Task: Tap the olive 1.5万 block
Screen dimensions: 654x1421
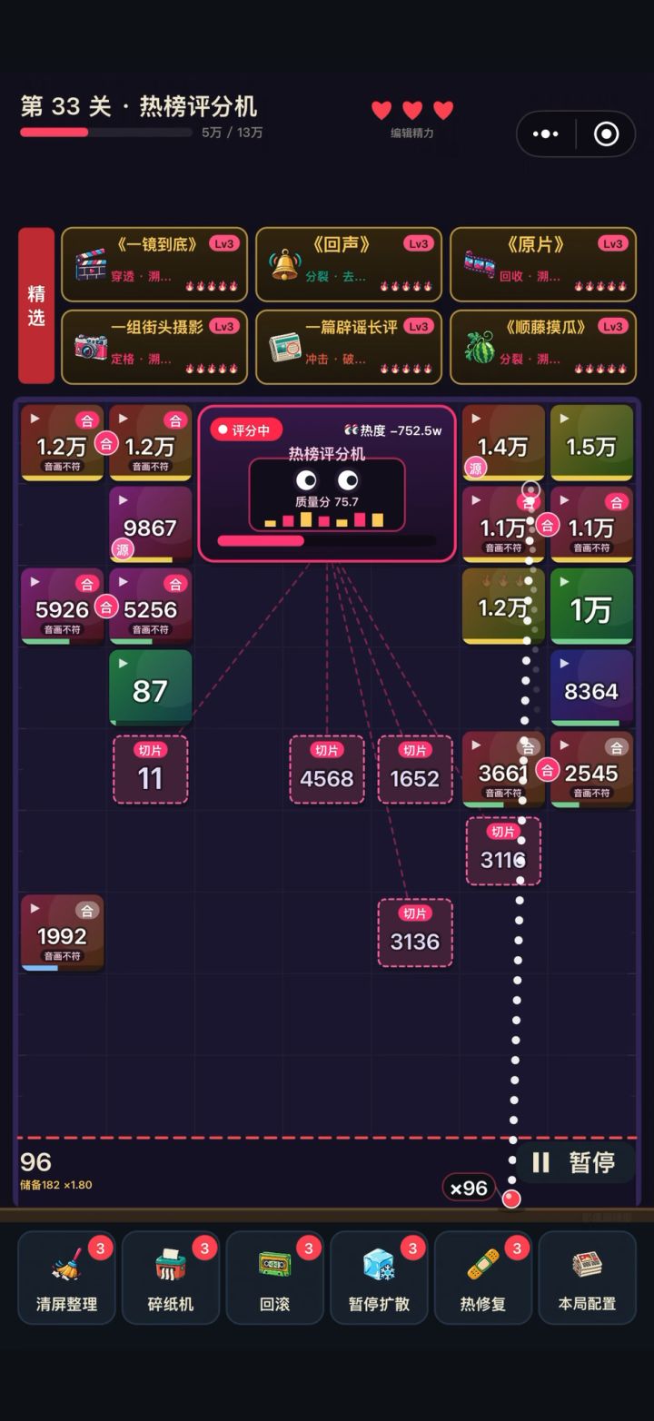Action: click(x=591, y=442)
